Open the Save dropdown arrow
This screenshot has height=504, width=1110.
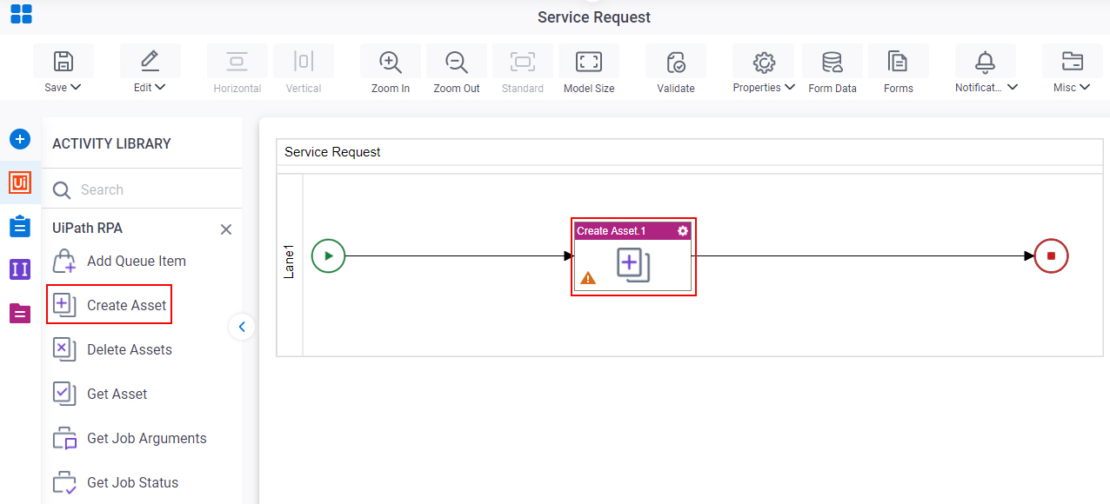point(76,87)
